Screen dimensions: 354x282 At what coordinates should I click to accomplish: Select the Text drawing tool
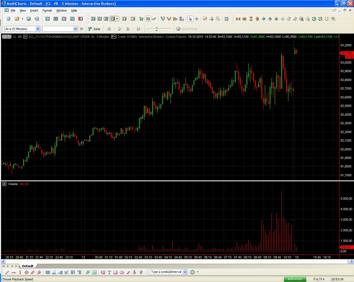coord(109,272)
